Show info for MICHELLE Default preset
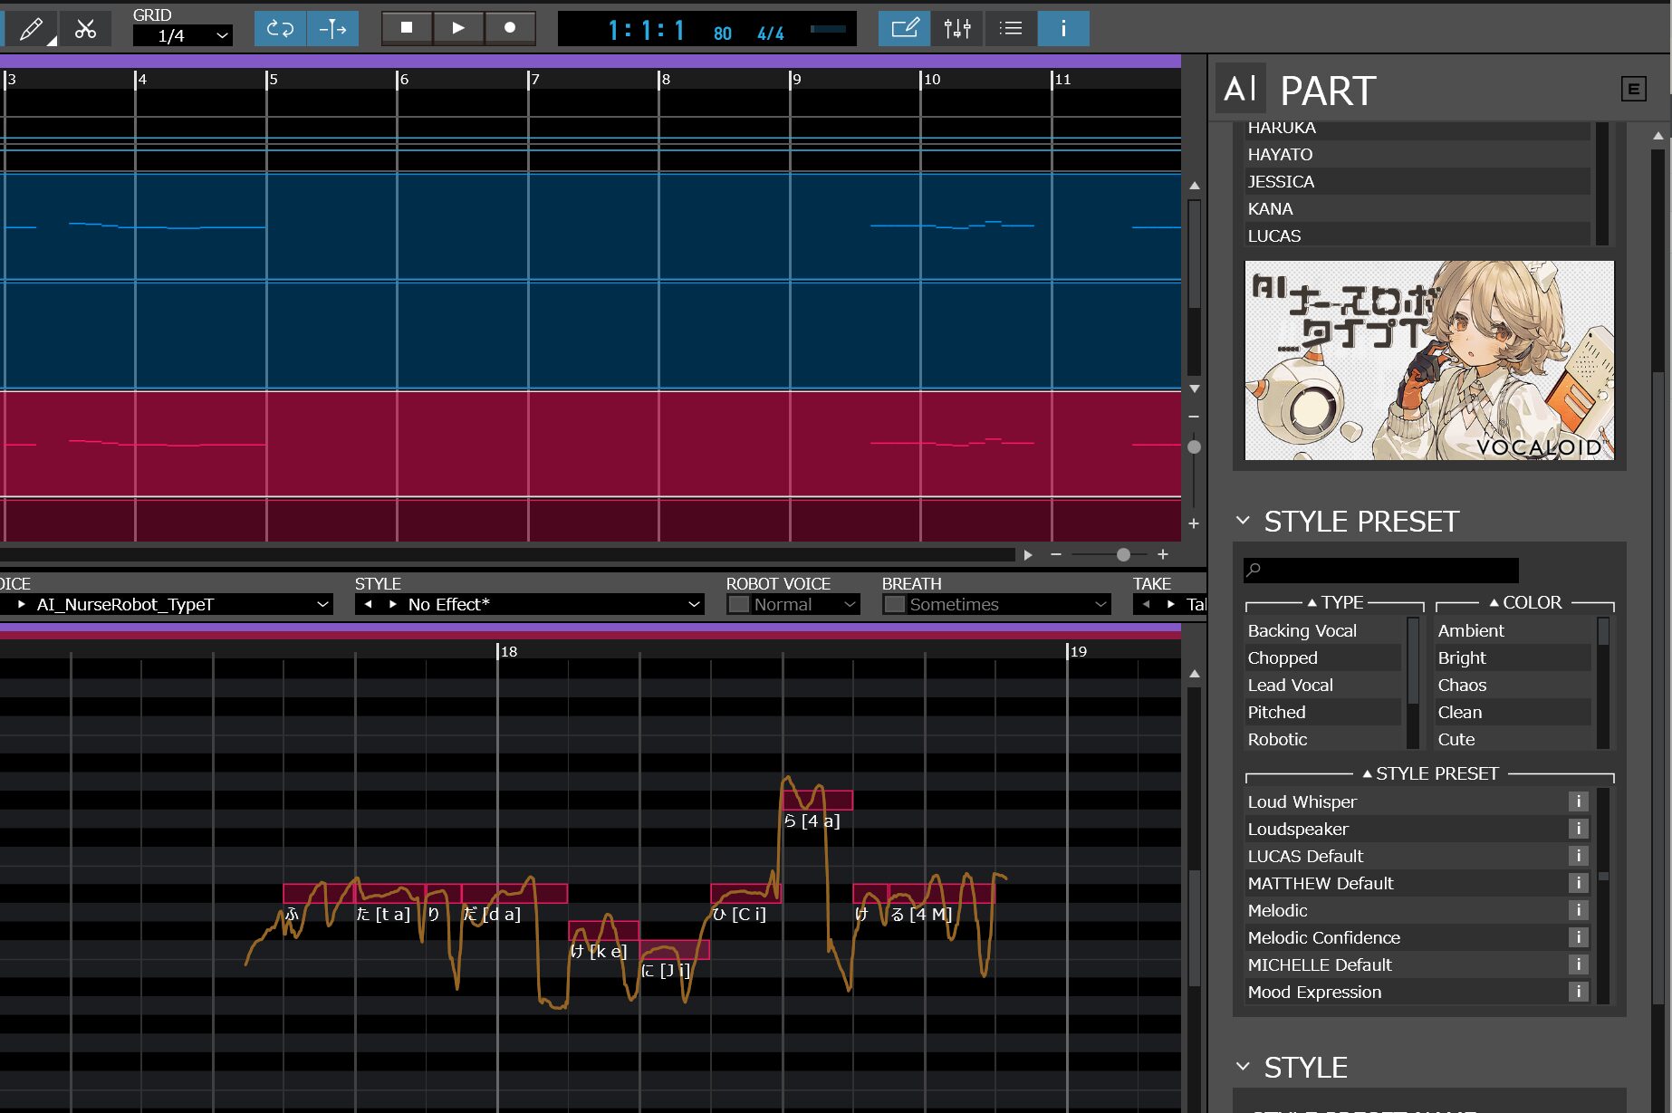This screenshot has height=1113, width=1672. [x=1578, y=964]
